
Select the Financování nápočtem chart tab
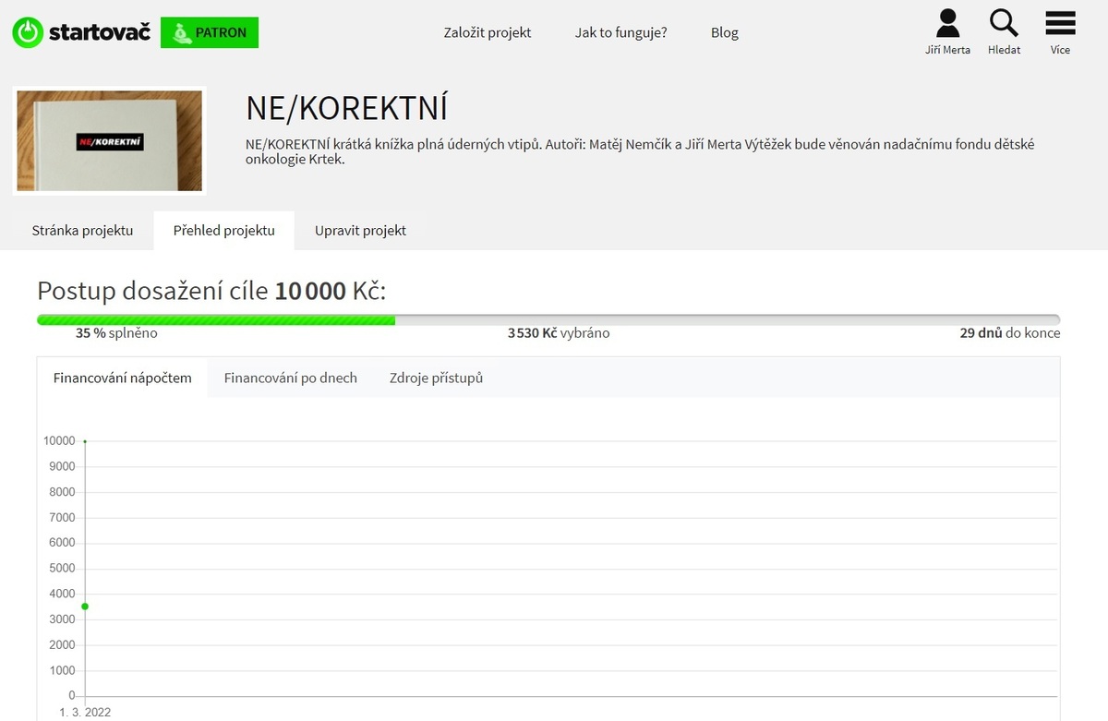[x=123, y=378]
